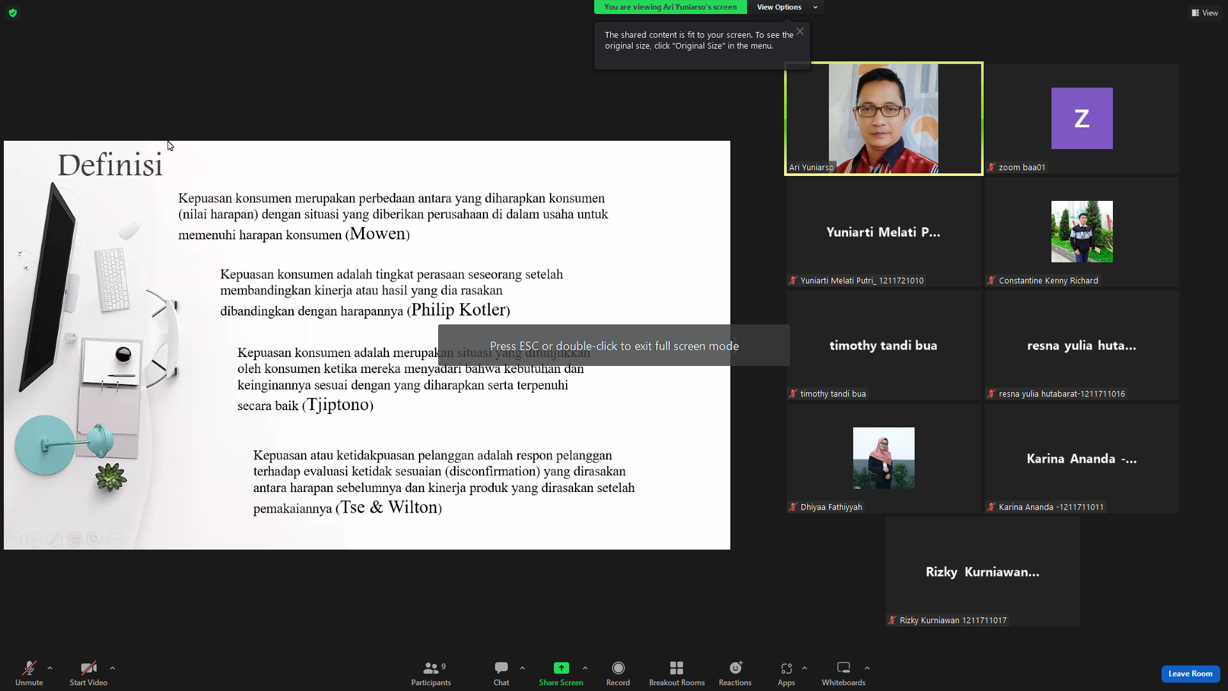The image size is (1228, 691).
Task: Select Ari Yuniarso's video tile
Action: 884,118
